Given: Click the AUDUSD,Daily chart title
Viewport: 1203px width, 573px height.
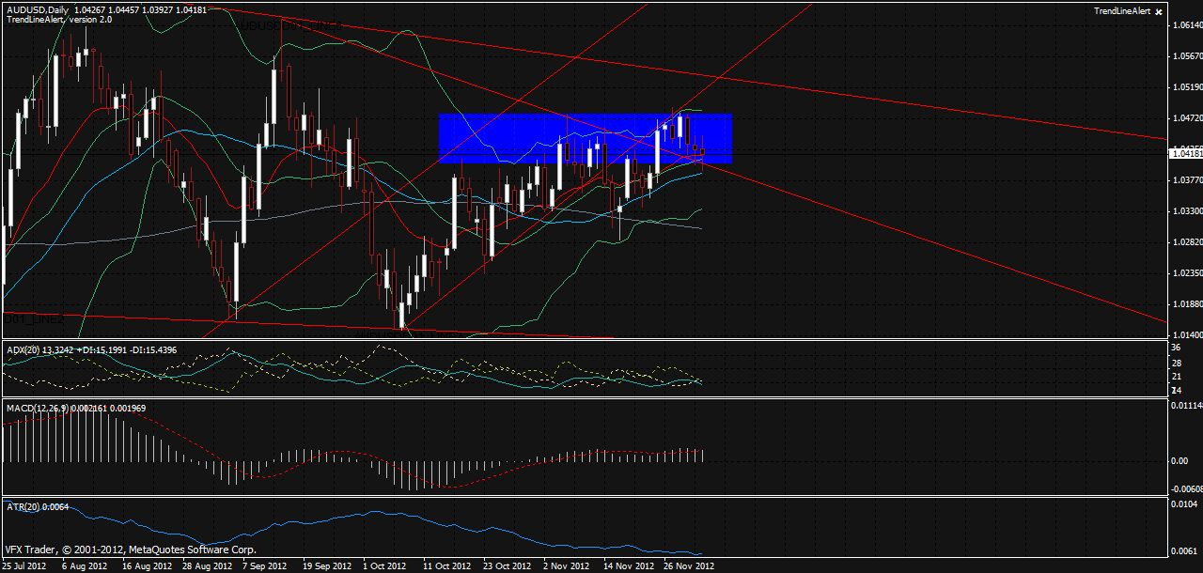Looking at the screenshot, I should click(37, 9).
